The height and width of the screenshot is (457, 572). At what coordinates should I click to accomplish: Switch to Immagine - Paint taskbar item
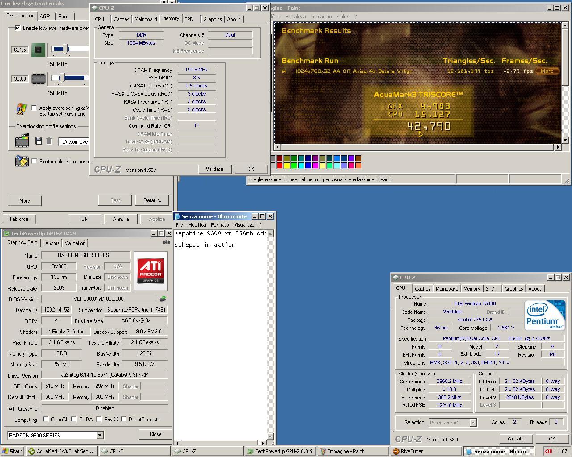(352, 451)
